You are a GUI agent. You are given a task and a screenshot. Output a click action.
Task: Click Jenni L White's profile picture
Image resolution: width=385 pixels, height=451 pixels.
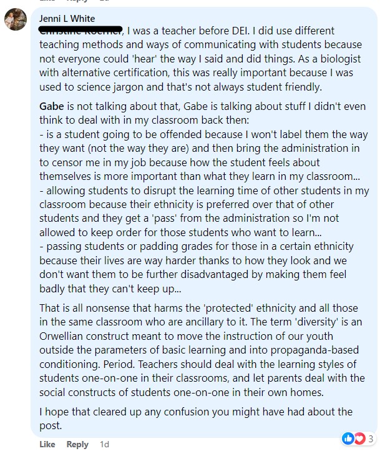point(15,19)
